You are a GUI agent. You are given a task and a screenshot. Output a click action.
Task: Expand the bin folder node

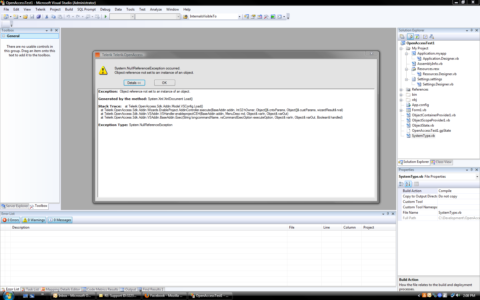point(401,95)
